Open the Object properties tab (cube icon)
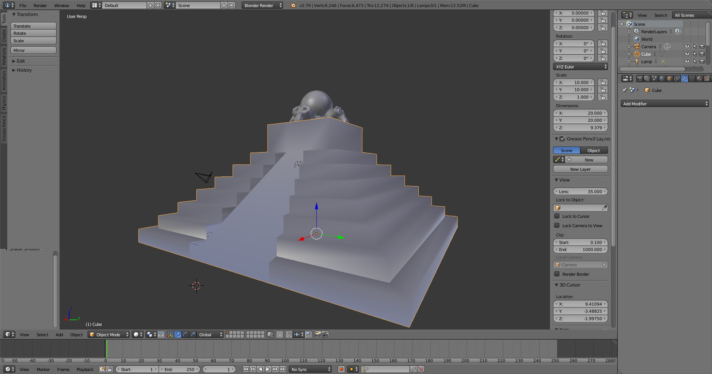Viewport: 712px width, 374px height. 670,78
